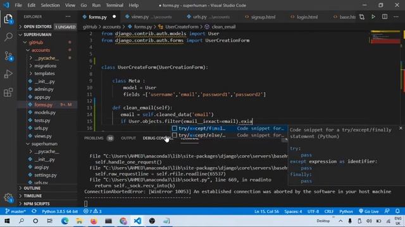Show hidden system tray icons chevron
The height and width of the screenshot is (227, 405).
click(x=340, y=221)
